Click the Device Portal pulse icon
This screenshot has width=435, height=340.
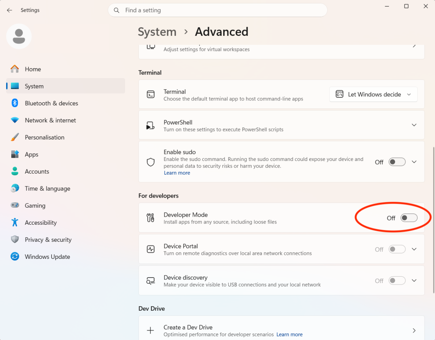pos(150,249)
